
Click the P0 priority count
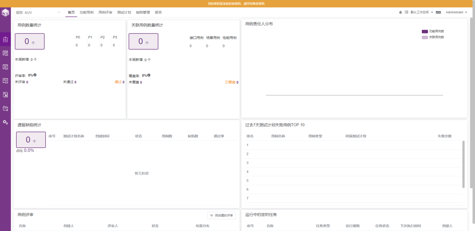77,45
